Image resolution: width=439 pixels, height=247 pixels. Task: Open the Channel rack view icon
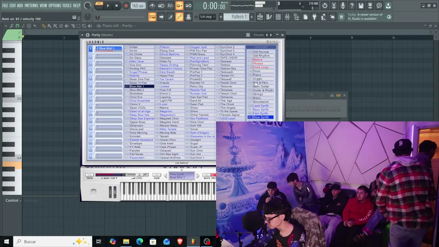(278, 17)
